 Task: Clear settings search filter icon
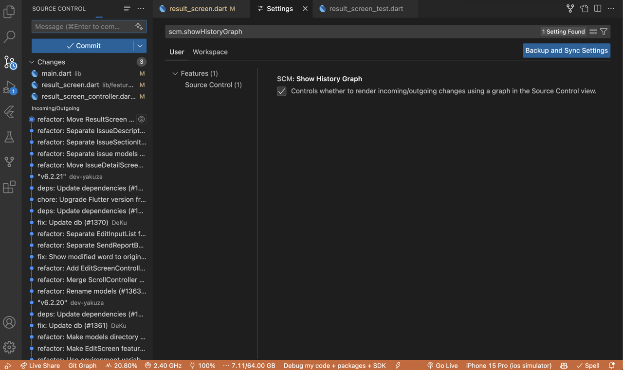pyautogui.click(x=593, y=32)
